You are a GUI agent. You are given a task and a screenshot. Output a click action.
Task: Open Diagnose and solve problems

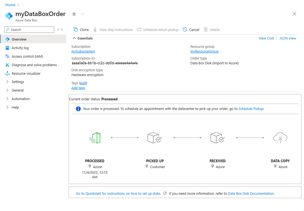(34, 65)
